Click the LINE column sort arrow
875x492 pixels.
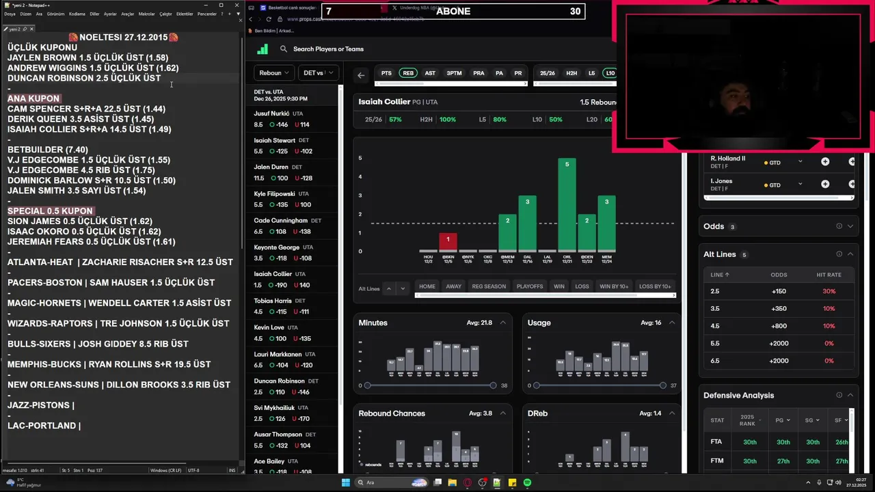click(727, 275)
